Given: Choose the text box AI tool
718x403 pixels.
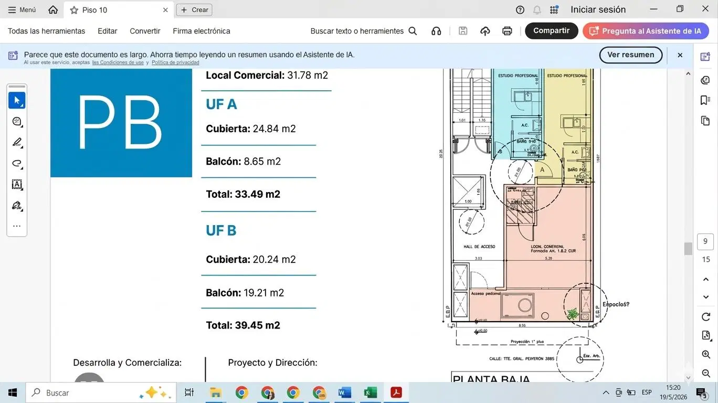Looking at the screenshot, I should (x=17, y=184).
